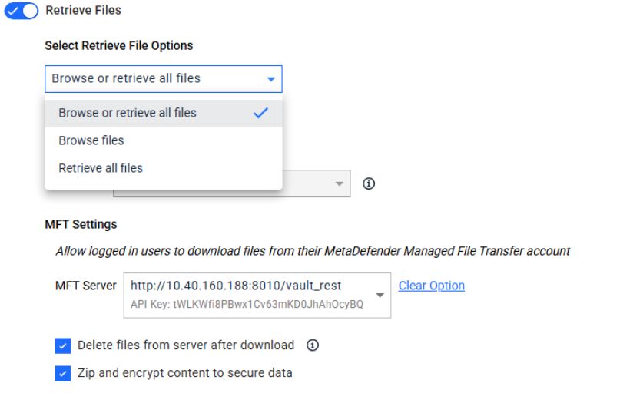Disable Zip and encrypt content checkbox

tap(63, 373)
